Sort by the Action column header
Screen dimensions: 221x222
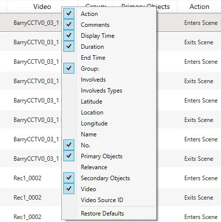click(x=199, y=6)
